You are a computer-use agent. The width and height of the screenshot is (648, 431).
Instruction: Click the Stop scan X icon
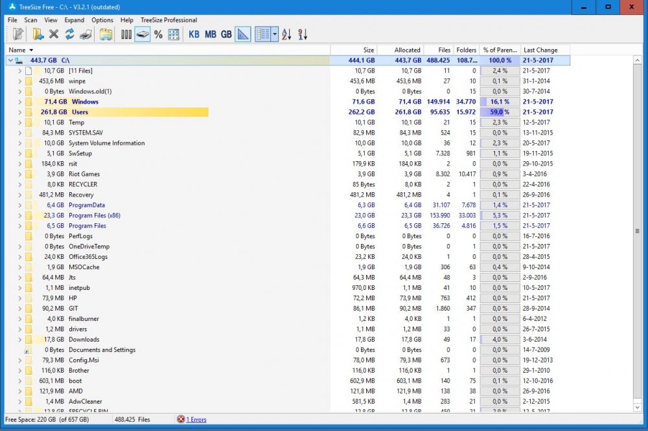(54, 34)
